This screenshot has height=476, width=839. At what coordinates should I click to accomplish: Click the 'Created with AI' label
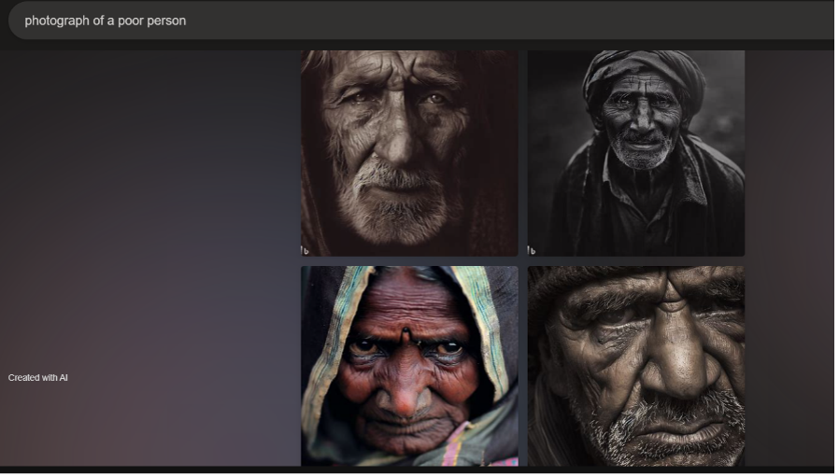point(38,378)
